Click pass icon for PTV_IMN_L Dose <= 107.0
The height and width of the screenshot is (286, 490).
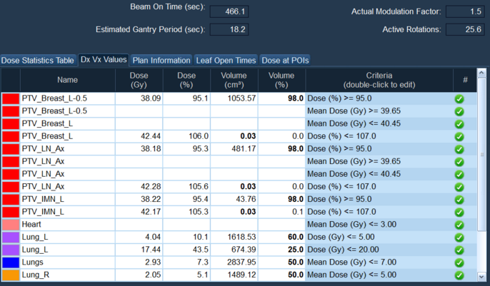tap(459, 212)
